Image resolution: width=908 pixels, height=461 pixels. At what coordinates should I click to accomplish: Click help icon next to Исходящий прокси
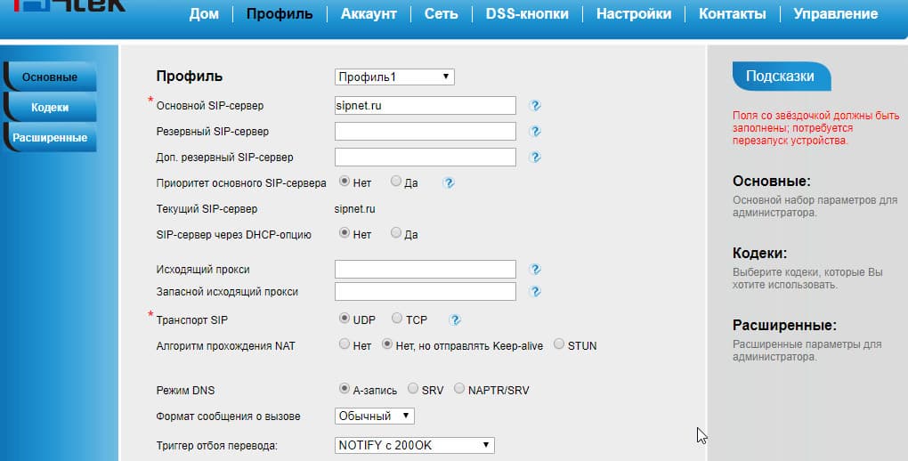535,269
